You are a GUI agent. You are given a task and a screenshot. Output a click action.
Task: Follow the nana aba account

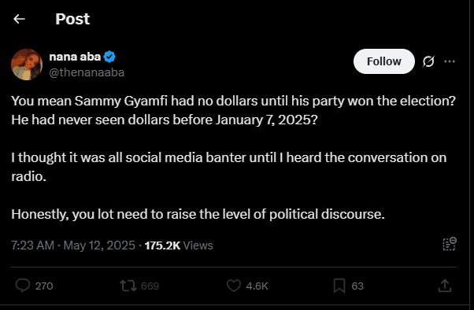384,61
